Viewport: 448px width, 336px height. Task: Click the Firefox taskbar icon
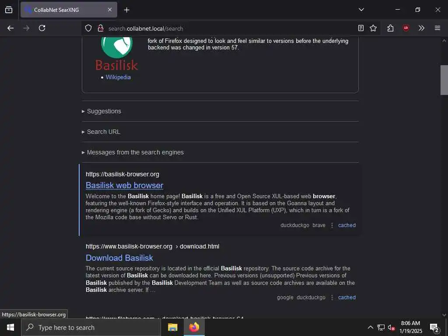coord(194,327)
